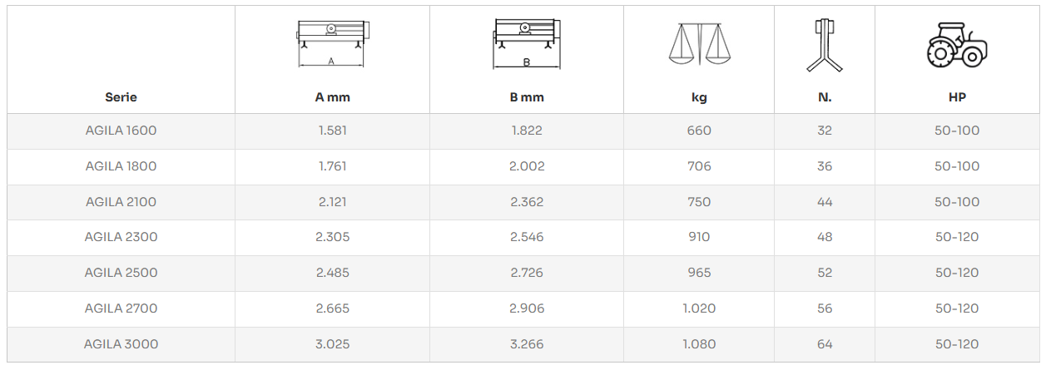The image size is (1046, 370).
Task: Click the N. column header
Action: coord(825,97)
